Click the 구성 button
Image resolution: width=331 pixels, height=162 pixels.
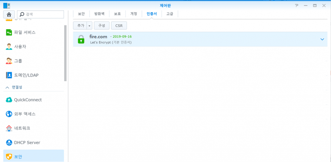pyautogui.click(x=102, y=26)
